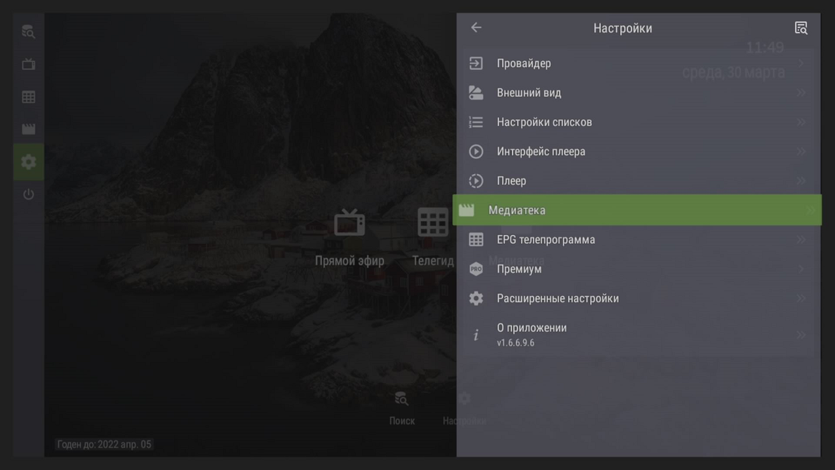Open settings search icon in header

(x=800, y=27)
